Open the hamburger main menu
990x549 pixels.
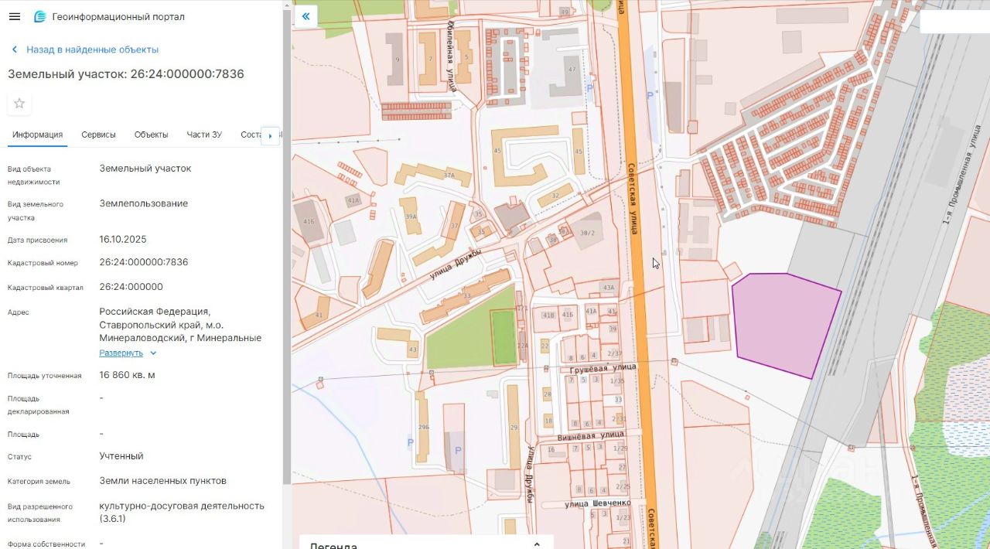[x=15, y=16]
